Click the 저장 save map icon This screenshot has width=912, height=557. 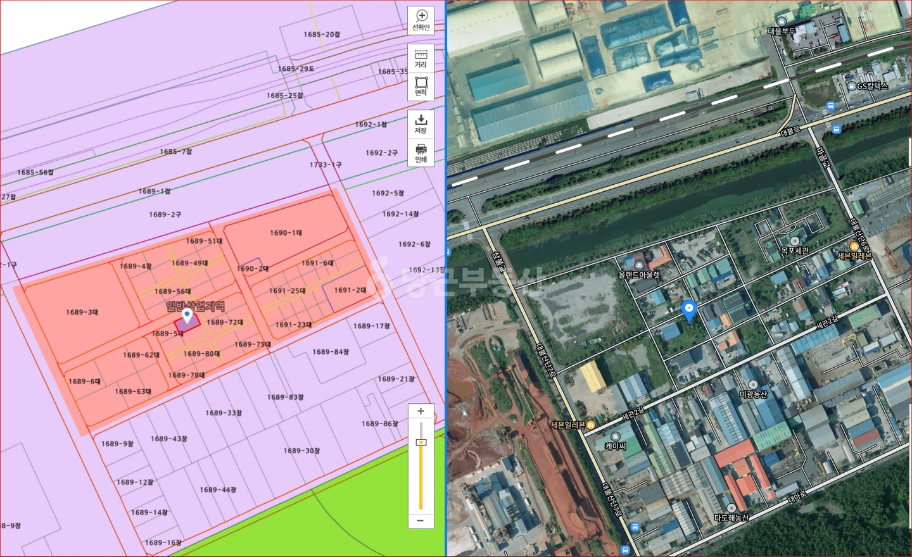coord(421,124)
